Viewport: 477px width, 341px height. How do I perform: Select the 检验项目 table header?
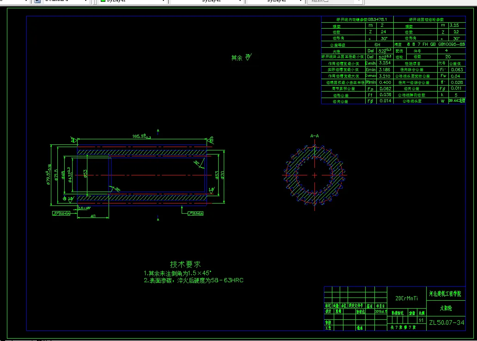(x=412, y=63)
